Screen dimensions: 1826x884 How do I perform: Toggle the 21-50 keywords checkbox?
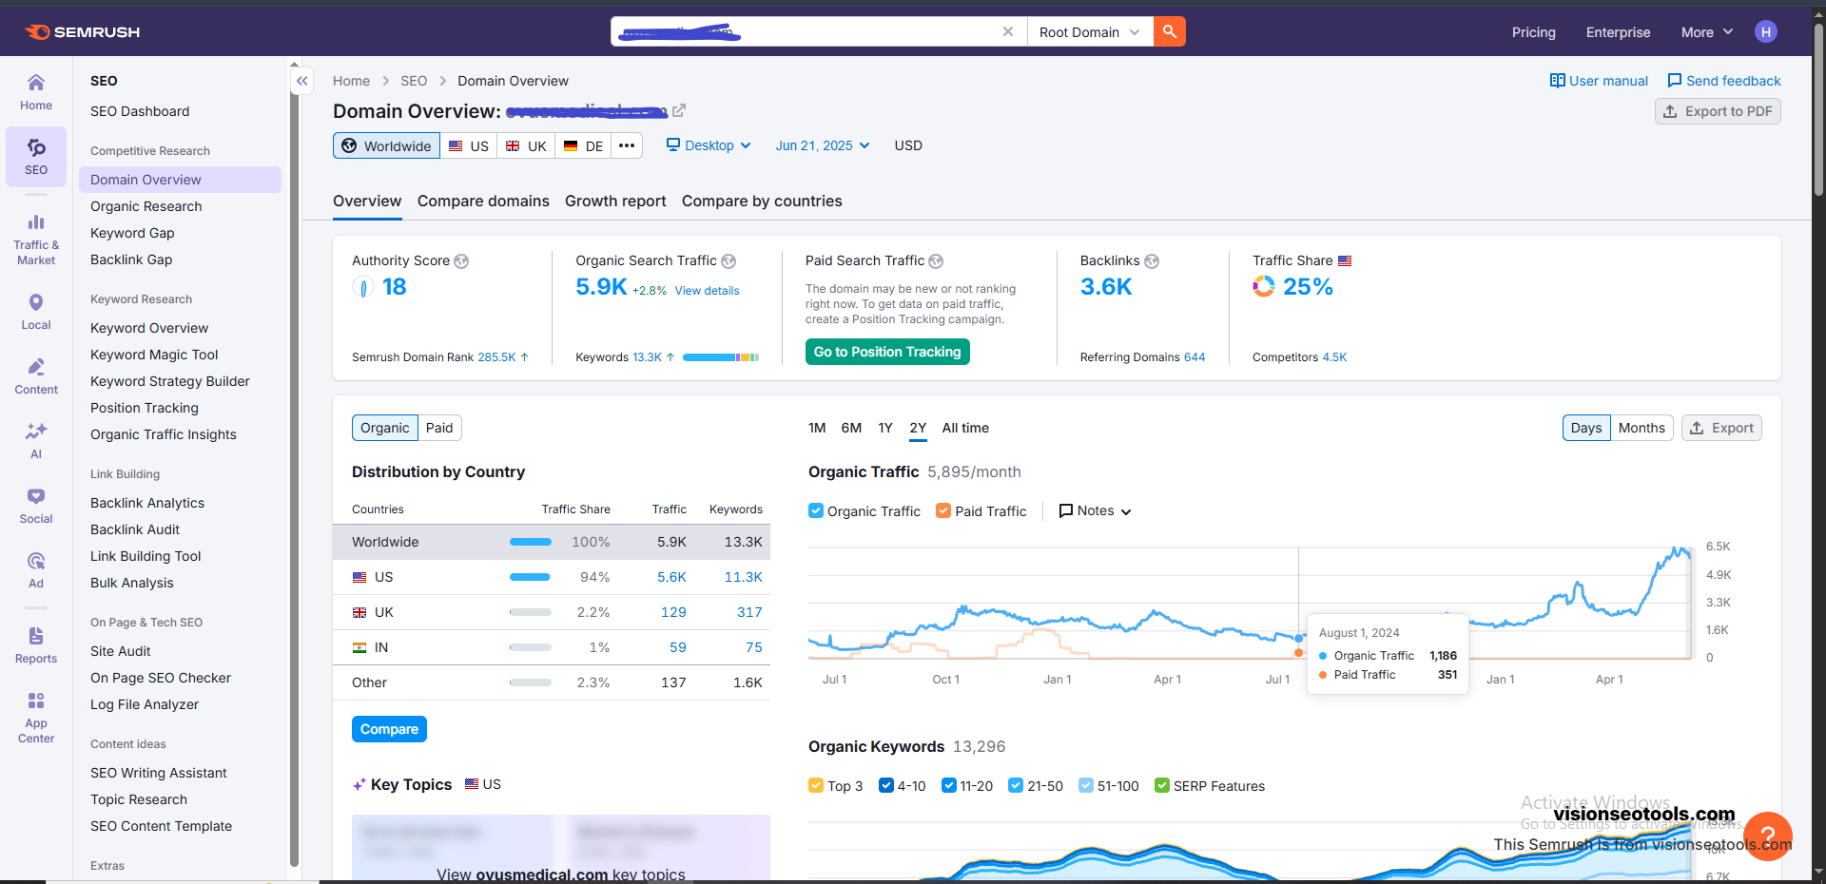(x=1016, y=785)
